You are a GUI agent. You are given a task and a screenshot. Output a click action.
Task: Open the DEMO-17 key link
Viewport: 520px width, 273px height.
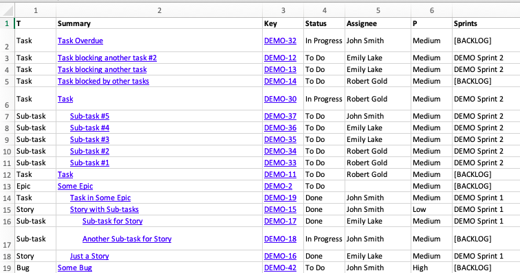click(280, 221)
